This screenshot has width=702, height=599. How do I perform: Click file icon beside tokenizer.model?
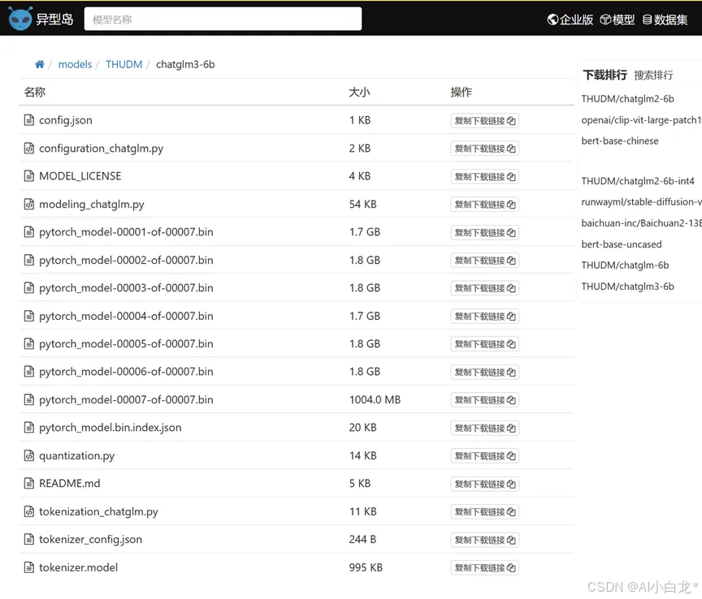[x=29, y=567]
